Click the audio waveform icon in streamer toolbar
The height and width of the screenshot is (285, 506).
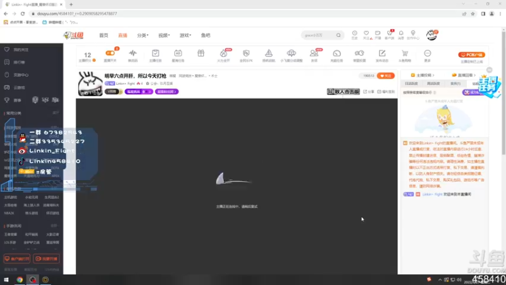point(133,53)
